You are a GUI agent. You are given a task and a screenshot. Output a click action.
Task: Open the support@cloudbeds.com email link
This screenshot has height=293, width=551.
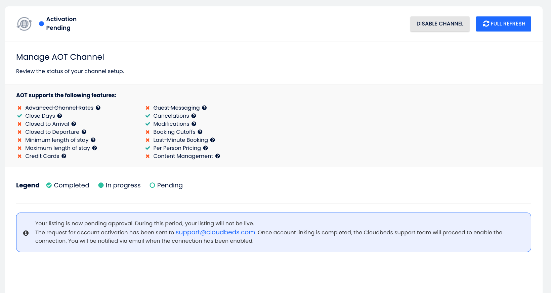(x=215, y=232)
